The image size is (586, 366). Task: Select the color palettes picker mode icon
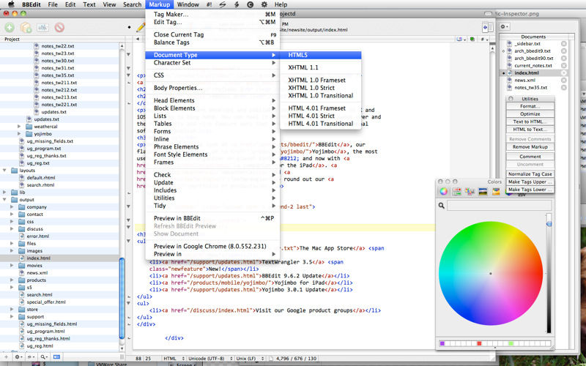tap(470, 192)
